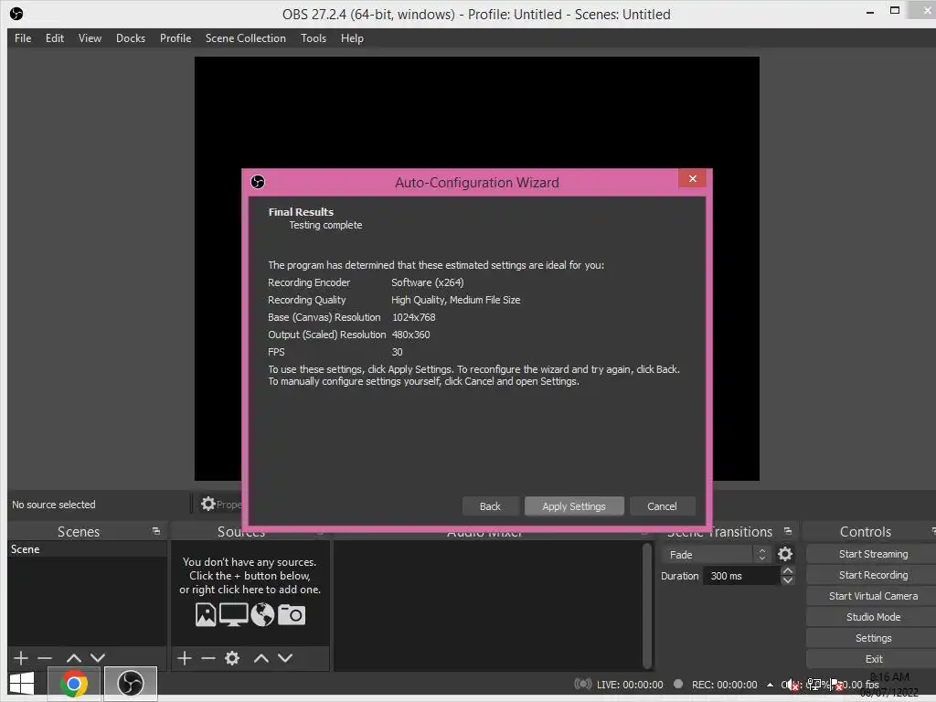Pop out the Scenes dock with its float icon
The height and width of the screenshot is (702, 936).
[155, 531]
